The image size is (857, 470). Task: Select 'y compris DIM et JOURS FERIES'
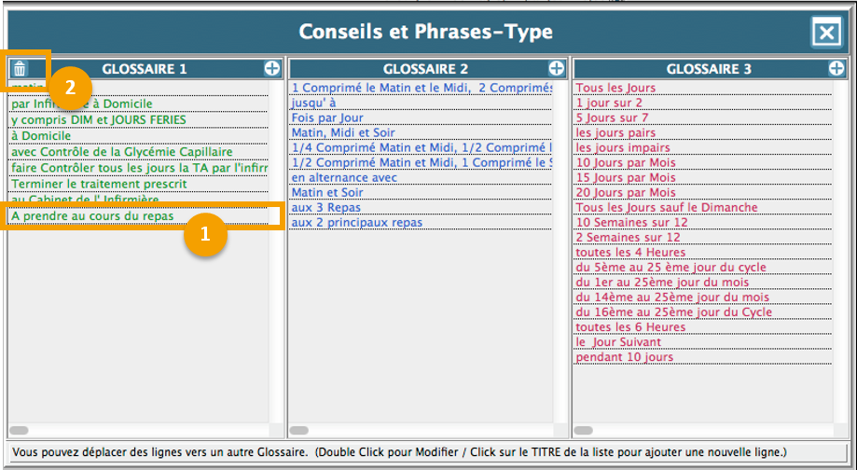tap(98, 119)
